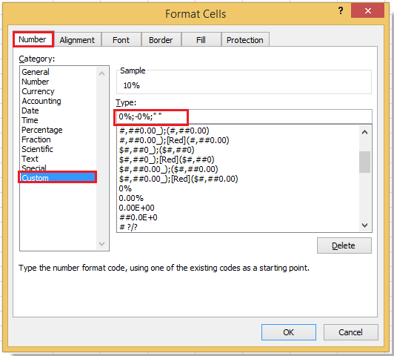The width and height of the screenshot is (394, 356).
Task: Click the Type list scroll-up arrow
Action: point(364,132)
